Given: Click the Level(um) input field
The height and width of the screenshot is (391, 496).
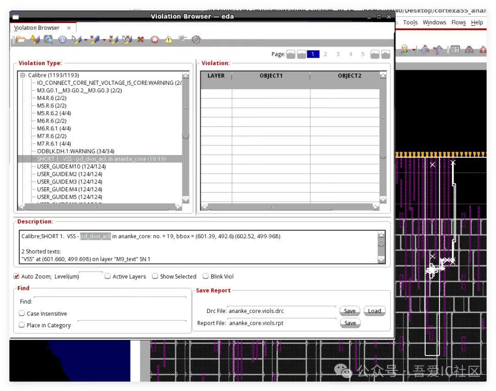Looking at the screenshot, I should click(91, 276).
